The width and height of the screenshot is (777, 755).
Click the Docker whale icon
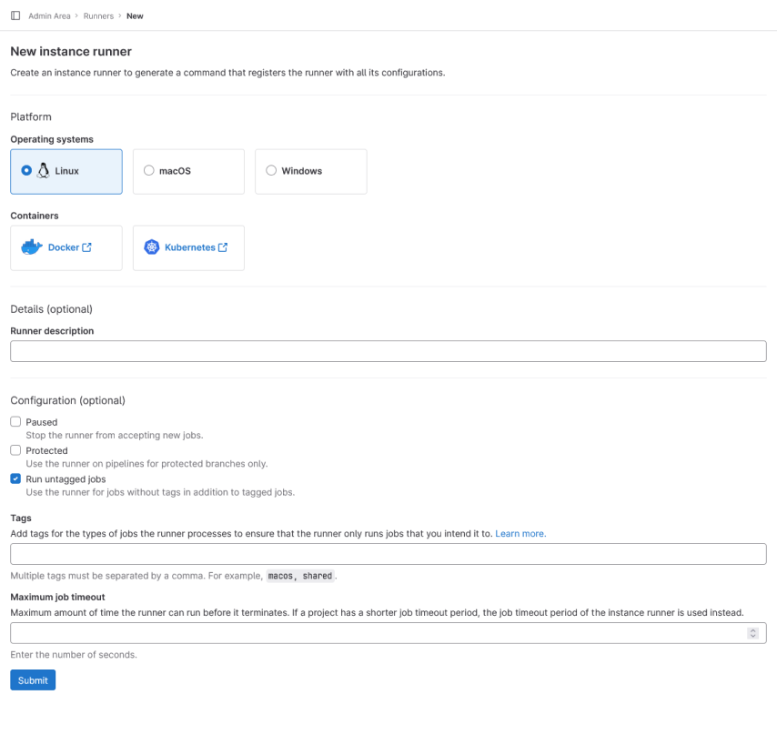click(x=30, y=247)
